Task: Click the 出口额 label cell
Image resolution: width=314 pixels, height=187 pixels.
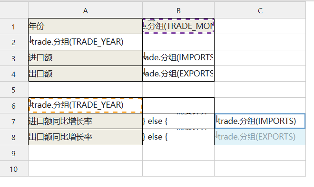Action: pyautogui.click(x=85, y=74)
